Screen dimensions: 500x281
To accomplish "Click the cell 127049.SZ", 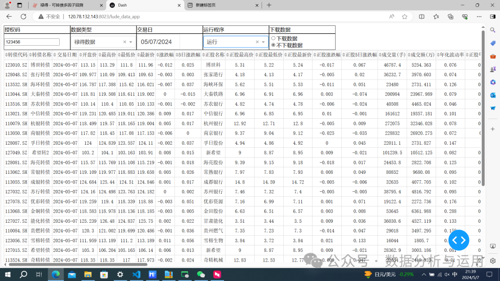I will [16, 153].
